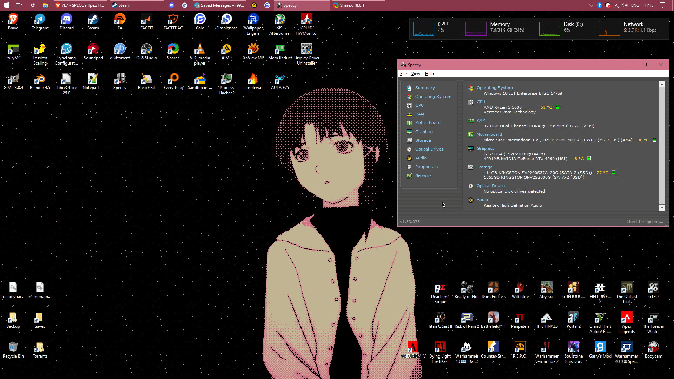The image size is (674, 379).
Task: Open the Help menu in Speccy
Action: [429, 74]
